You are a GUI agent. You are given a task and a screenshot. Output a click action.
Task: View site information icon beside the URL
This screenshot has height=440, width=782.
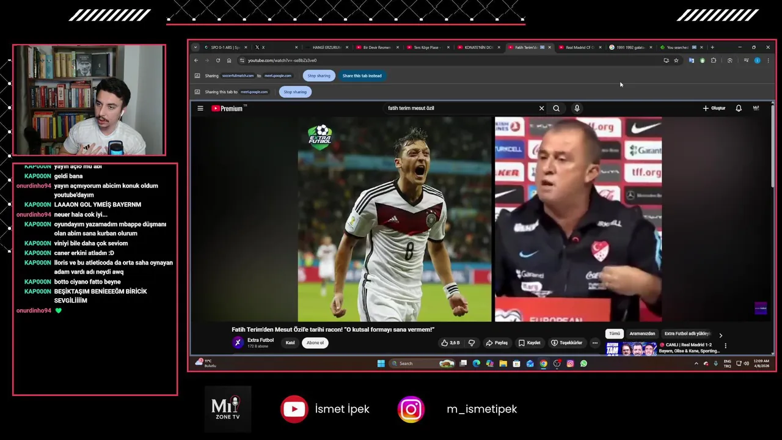pyautogui.click(x=242, y=61)
